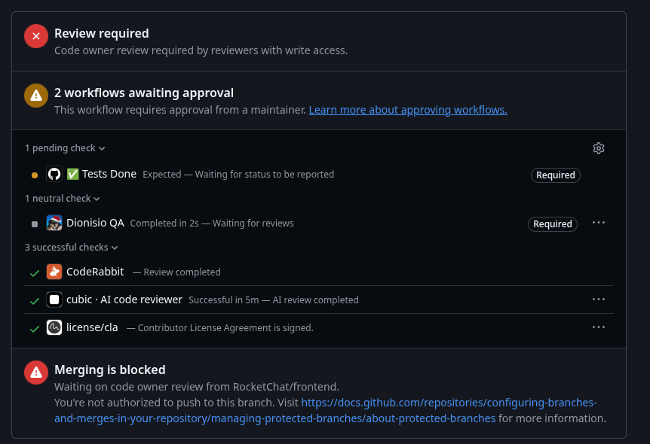This screenshot has height=444, width=650.
Task: Click 'Waiting for status to be reported' text
Action: (x=265, y=174)
